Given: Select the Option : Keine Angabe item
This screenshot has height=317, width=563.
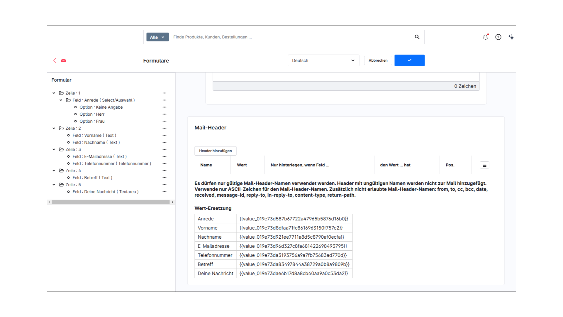Looking at the screenshot, I should tap(101, 107).
